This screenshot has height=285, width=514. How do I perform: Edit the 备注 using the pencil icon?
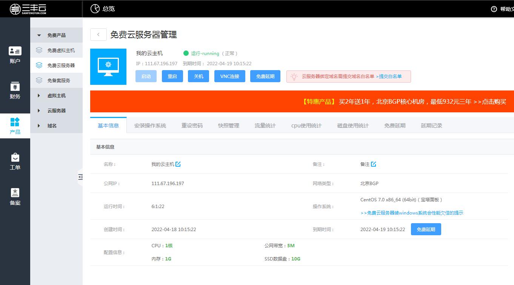point(374,164)
